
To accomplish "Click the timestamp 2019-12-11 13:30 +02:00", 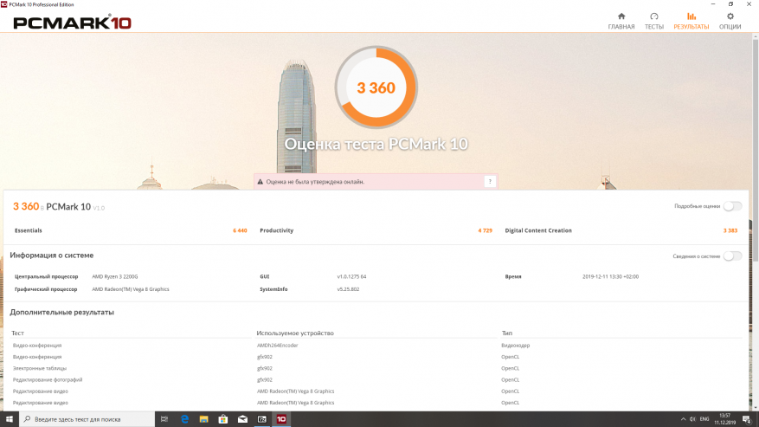I will [610, 277].
